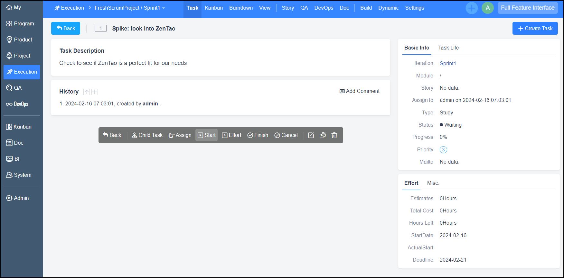Select the Effort tab

point(411,183)
